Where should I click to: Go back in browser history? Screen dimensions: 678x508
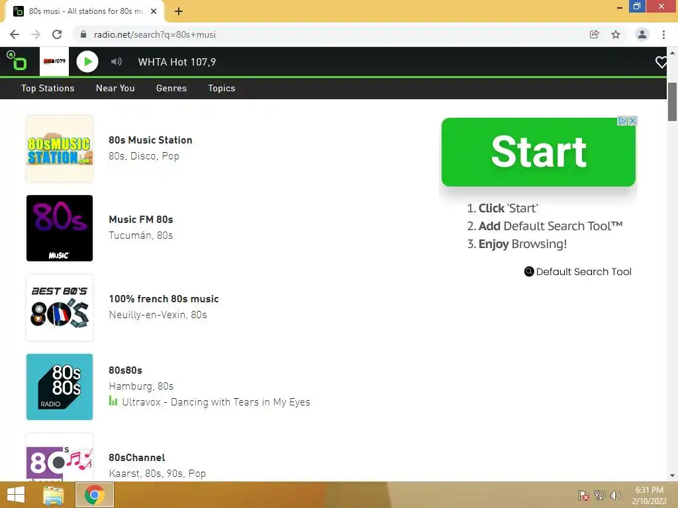click(15, 34)
